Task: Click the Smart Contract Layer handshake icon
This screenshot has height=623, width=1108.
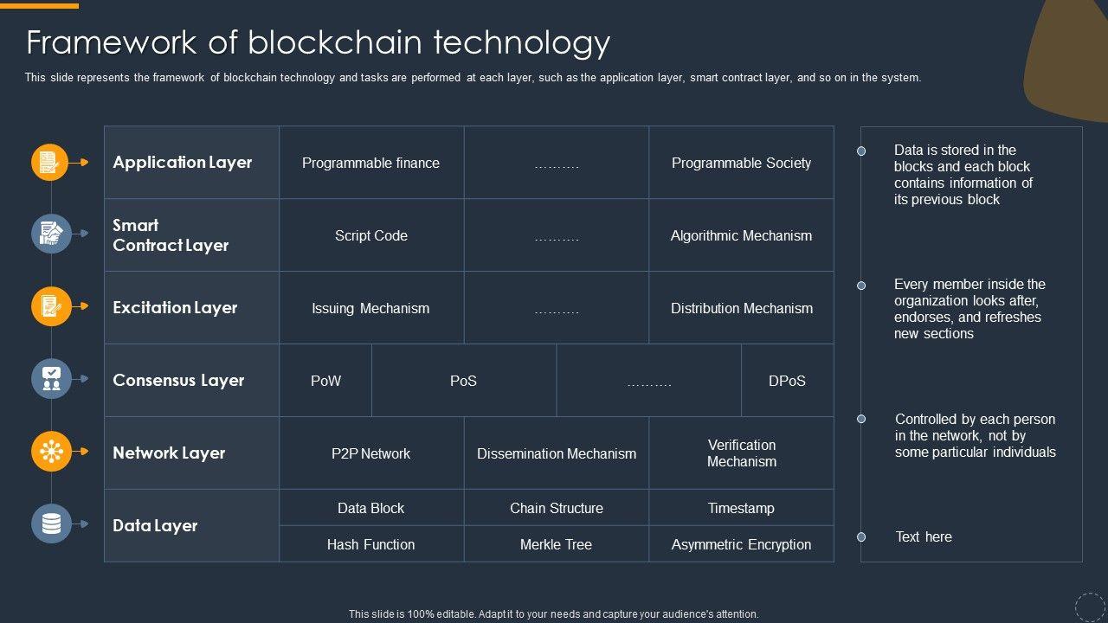Action: (51, 234)
